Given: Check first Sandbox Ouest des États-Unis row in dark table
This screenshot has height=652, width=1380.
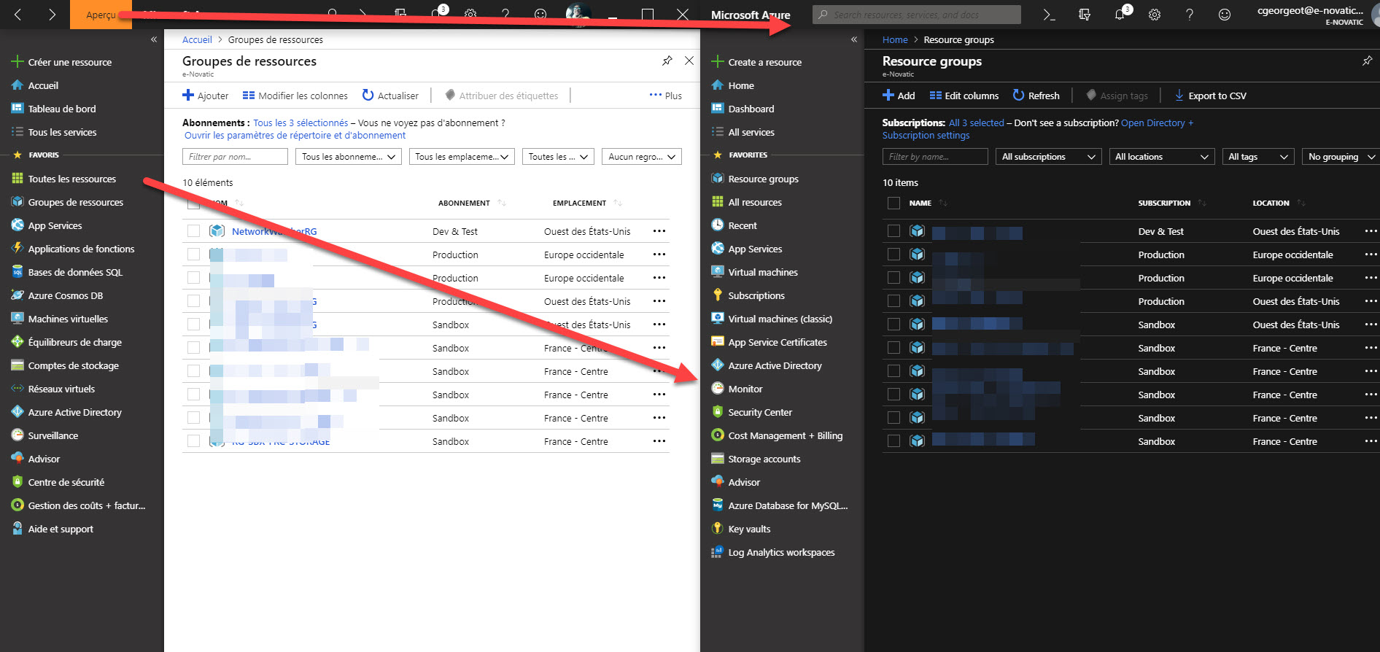Looking at the screenshot, I should (893, 325).
